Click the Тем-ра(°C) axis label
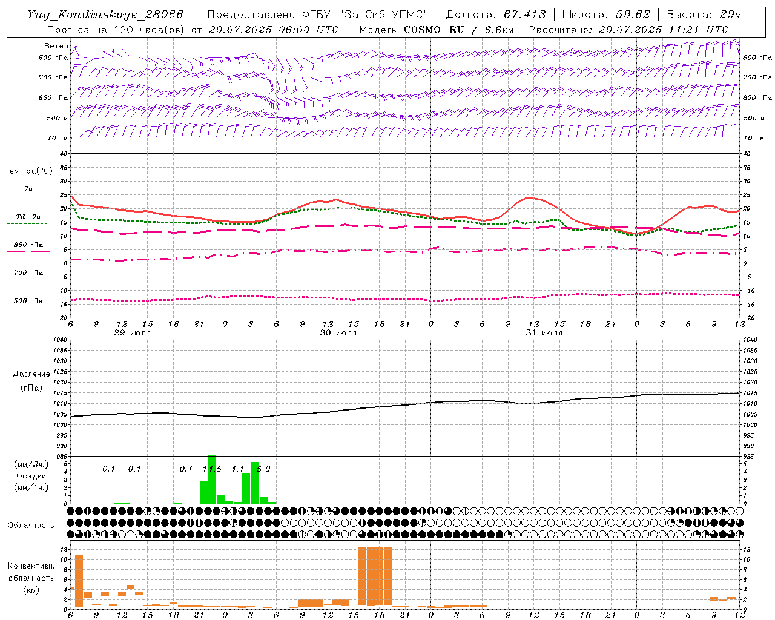Image resolution: width=775 pixels, height=620 pixels. coord(28,171)
